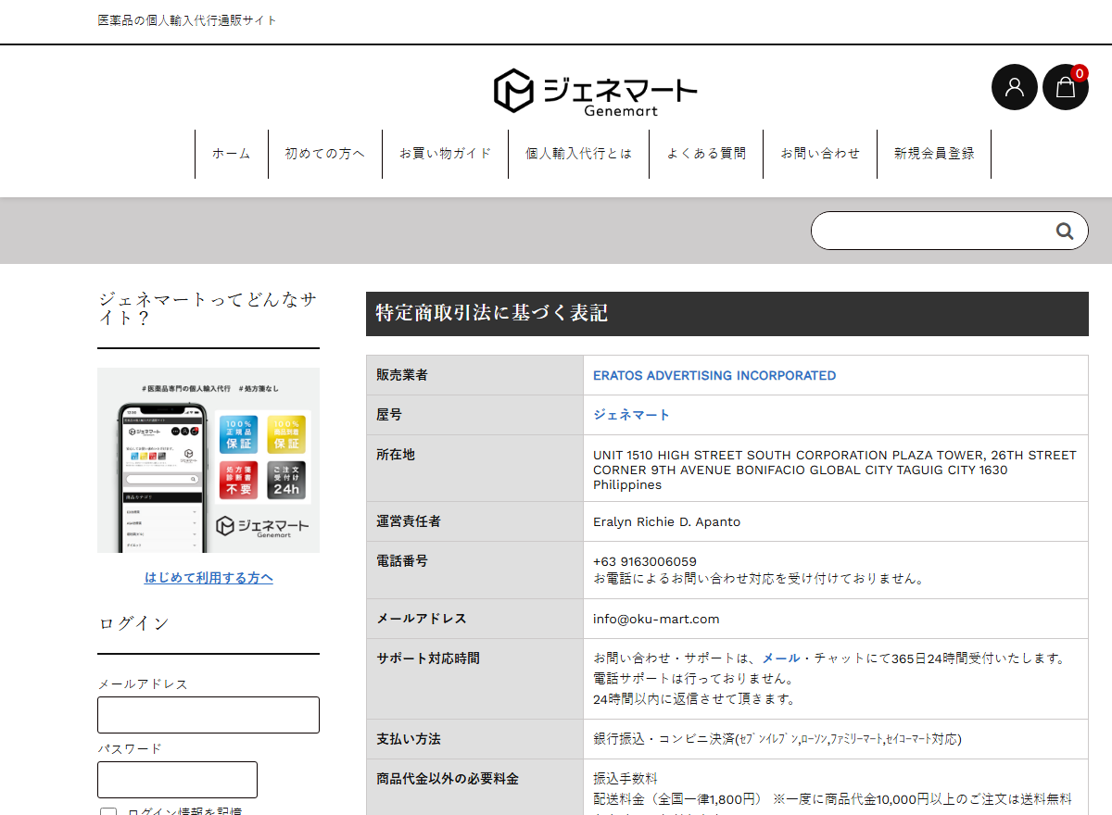Click the 運営責任者 table label

(x=409, y=521)
